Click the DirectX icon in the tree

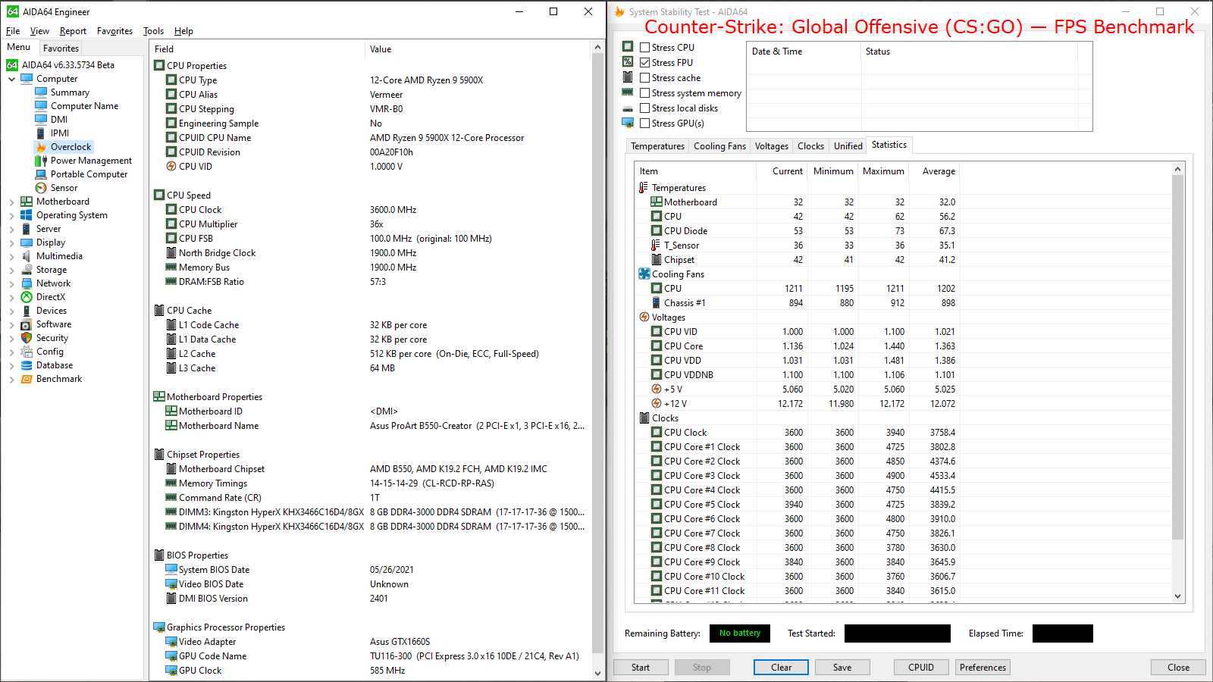tap(27, 297)
